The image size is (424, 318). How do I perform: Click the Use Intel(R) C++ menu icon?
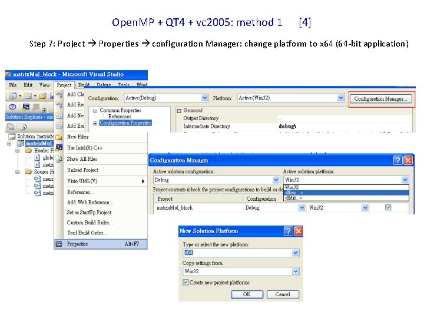tap(59, 148)
